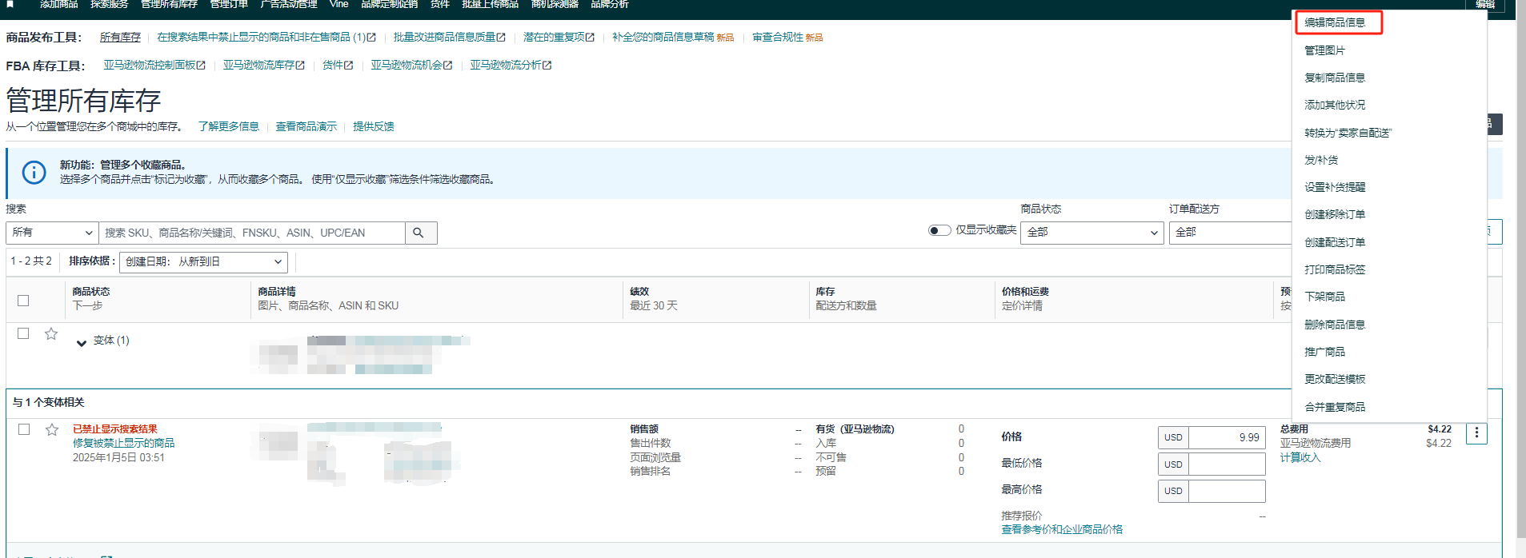
Task: Check the checkbox for suppressed listing row
Action: click(x=24, y=429)
